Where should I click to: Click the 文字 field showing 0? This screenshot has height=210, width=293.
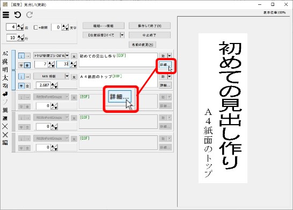[x=56, y=27]
